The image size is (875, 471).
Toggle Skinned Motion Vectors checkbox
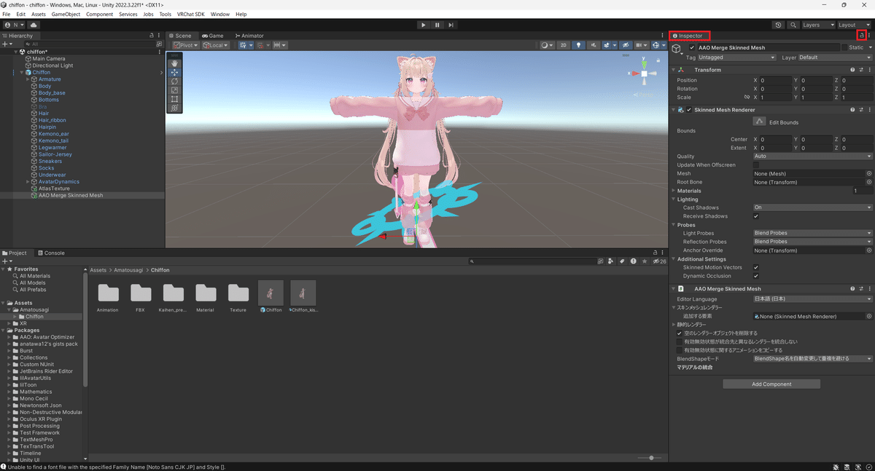(x=756, y=267)
